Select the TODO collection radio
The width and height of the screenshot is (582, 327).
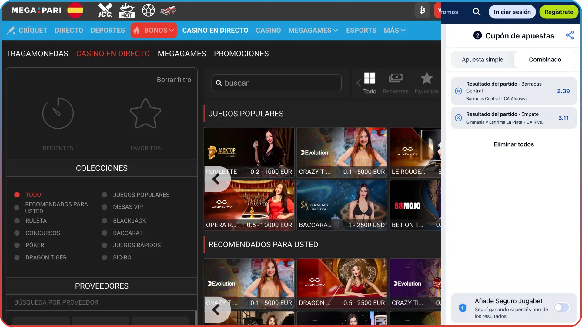pos(17,195)
